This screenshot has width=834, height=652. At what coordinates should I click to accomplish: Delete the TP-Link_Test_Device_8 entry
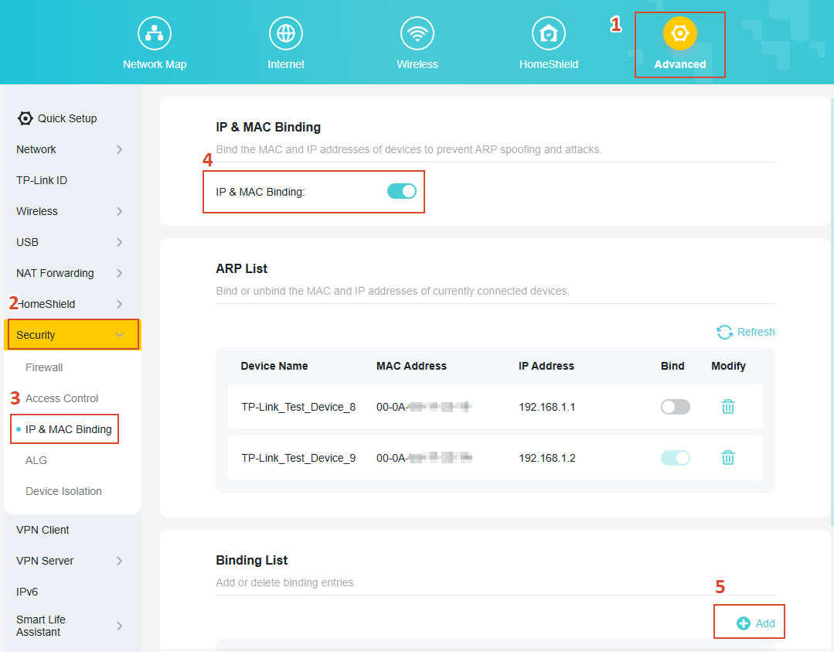(x=727, y=407)
